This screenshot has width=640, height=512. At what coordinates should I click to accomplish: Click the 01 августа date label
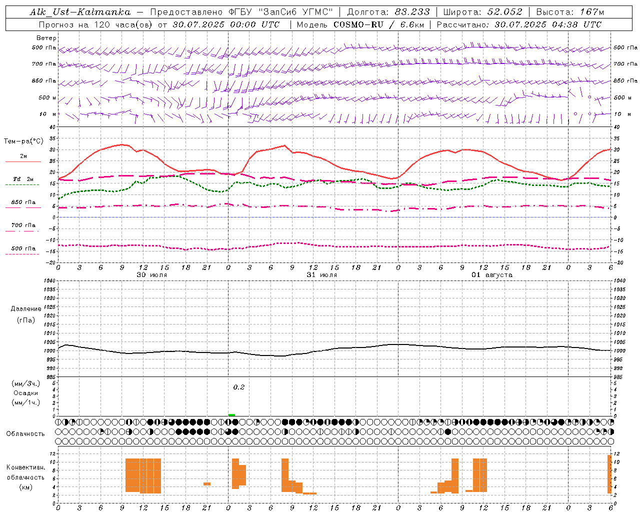[x=492, y=275]
